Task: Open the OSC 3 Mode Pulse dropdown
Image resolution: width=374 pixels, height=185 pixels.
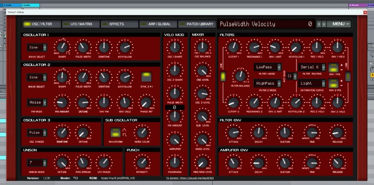Action: [x=37, y=132]
